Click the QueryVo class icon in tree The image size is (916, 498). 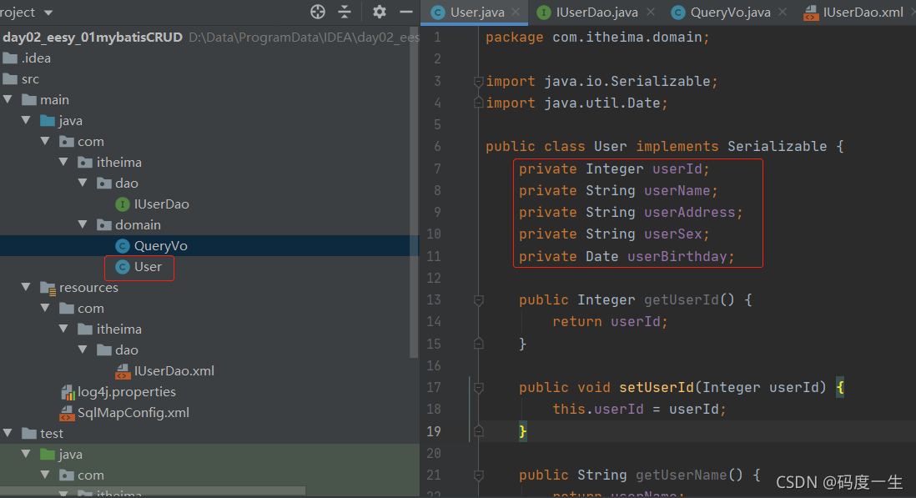coord(122,246)
